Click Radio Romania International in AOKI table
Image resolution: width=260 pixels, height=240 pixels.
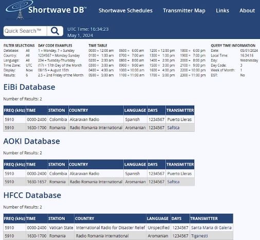click(x=96, y=182)
